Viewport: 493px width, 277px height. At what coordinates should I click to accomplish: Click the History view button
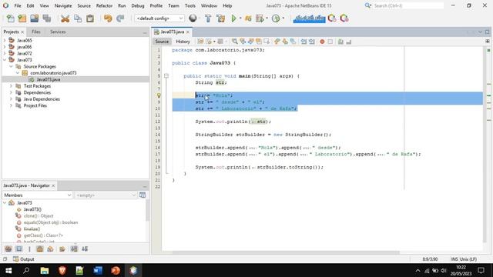click(183, 42)
